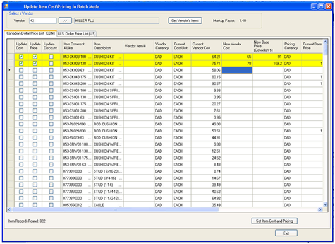
Task: Click Current Vendor Cost column header
Action: coord(206,46)
